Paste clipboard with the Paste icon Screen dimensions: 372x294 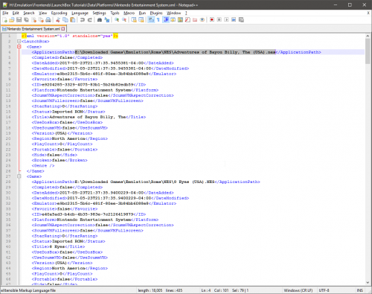click(x=73, y=20)
